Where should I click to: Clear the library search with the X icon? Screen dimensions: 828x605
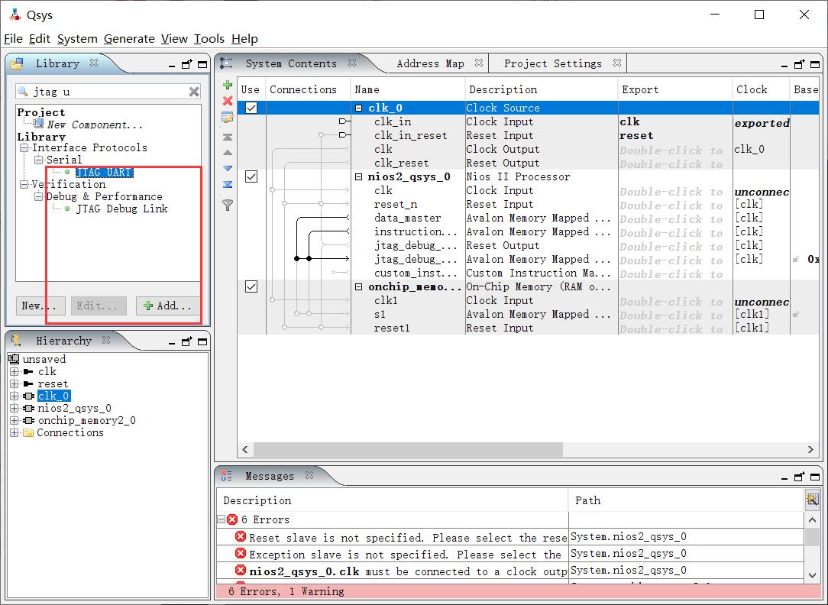194,92
